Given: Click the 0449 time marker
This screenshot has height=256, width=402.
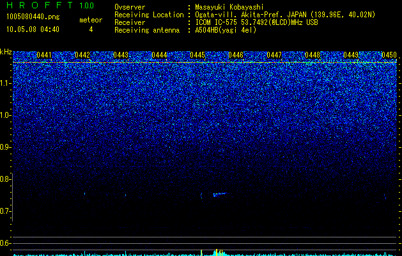Looking at the screenshot, I should coord(351,55).
